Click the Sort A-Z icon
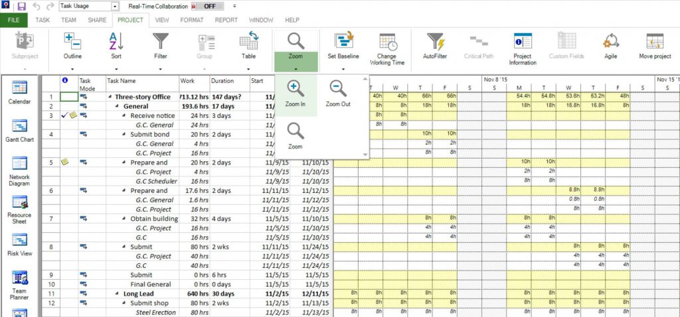The height and width of the screenshot is (317, 680). tap(116, 41)
